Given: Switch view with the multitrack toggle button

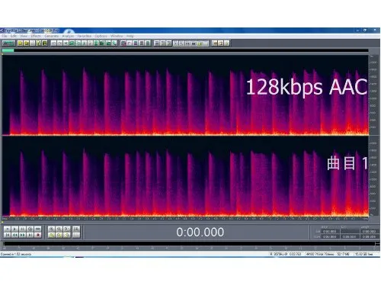Looking at the screenshot, I should pyautogui.click(x=8, y=43).
